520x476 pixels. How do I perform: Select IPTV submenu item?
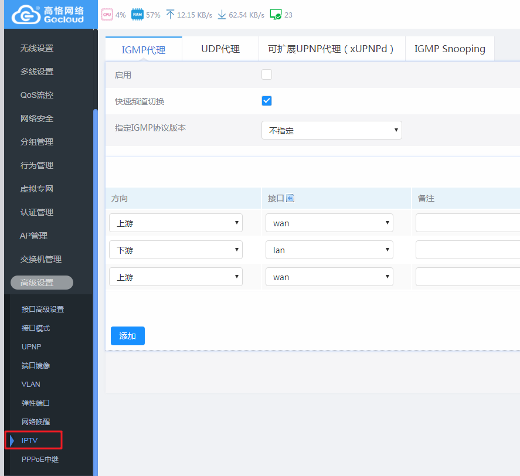tap(29, 440)
